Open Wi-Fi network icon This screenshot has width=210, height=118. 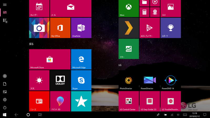tap(172, 115)
